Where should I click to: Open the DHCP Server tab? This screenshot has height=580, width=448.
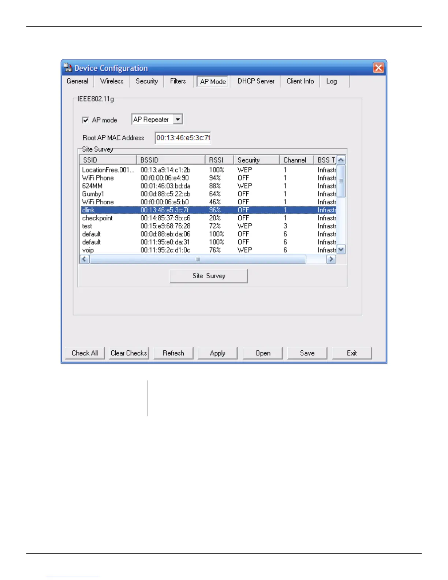click(x=256, y=81)
